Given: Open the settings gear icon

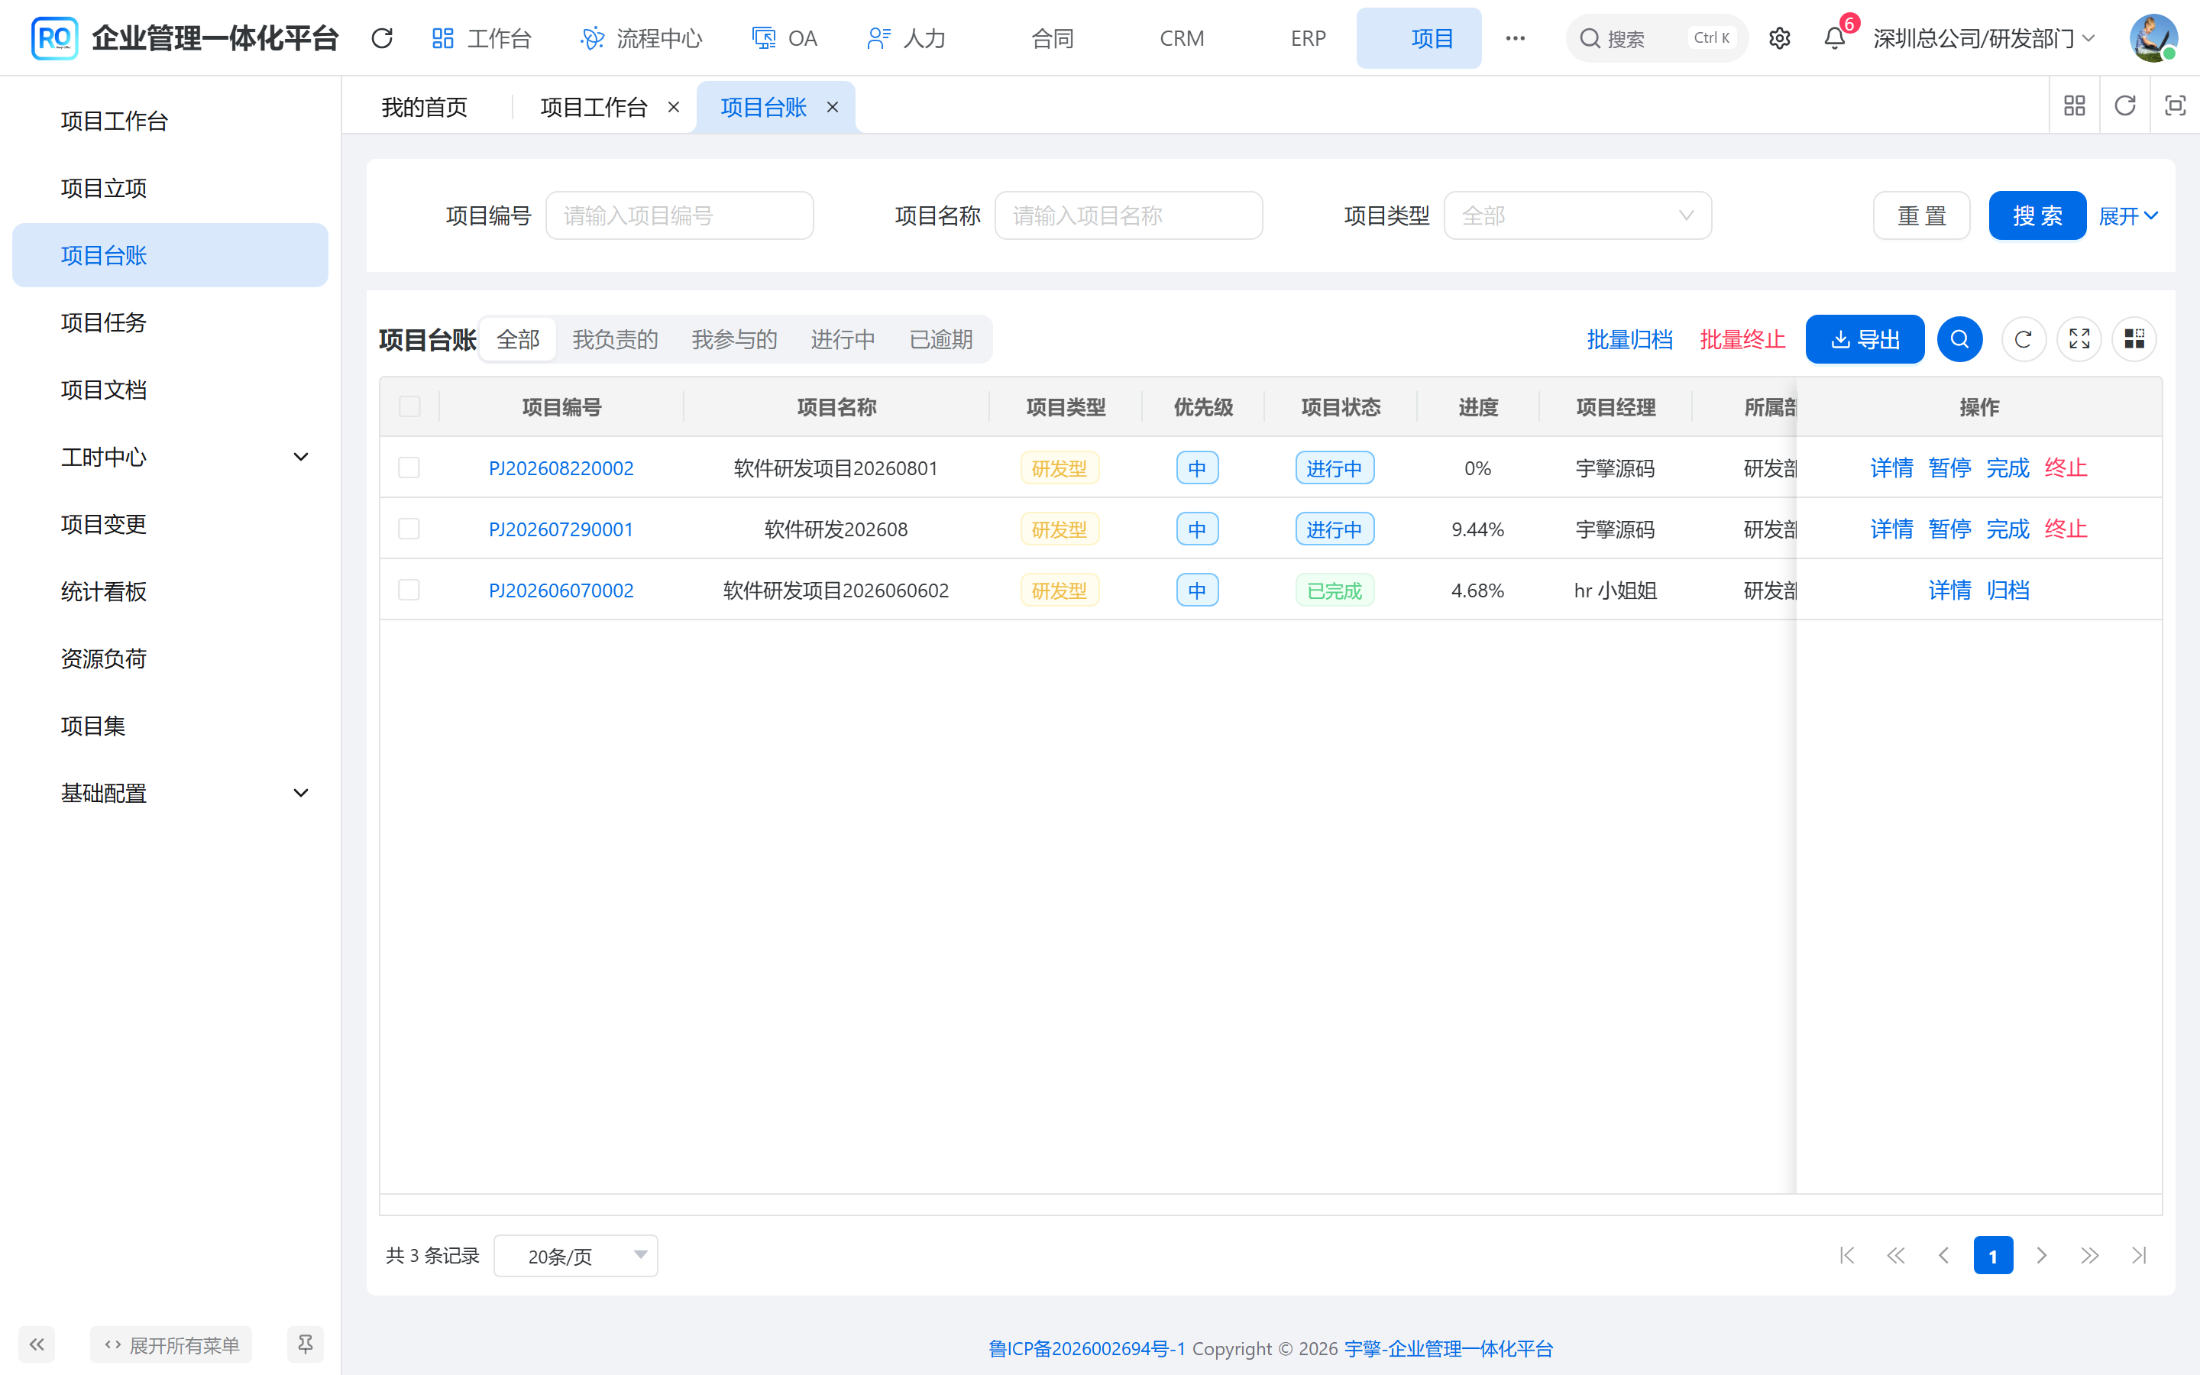Looking at the screenshot, I should (1779, 38).
